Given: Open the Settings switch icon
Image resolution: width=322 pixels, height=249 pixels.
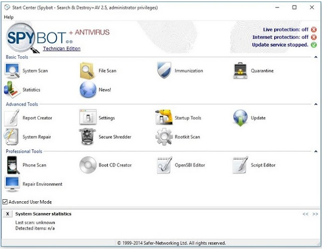Looking at the screenshot, I should (88, 117).
